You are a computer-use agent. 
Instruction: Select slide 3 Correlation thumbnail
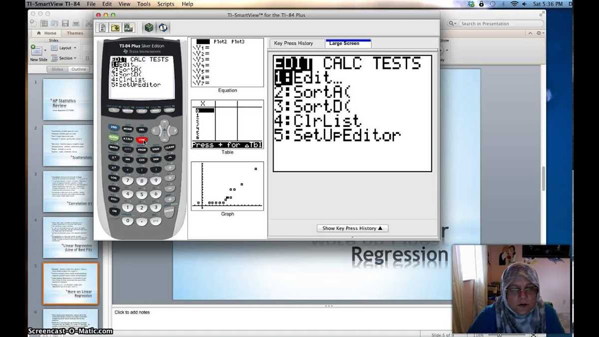(x=70, y=191)
